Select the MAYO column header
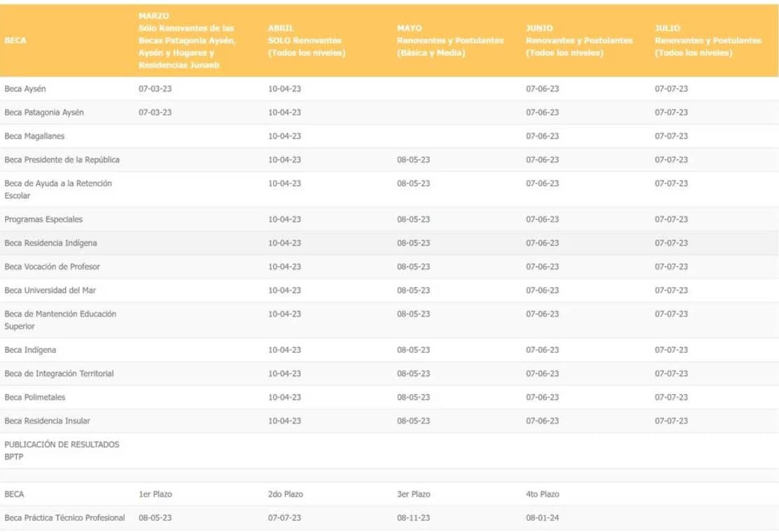The width and height of the screenshot is (779, 532). (450, 41)
